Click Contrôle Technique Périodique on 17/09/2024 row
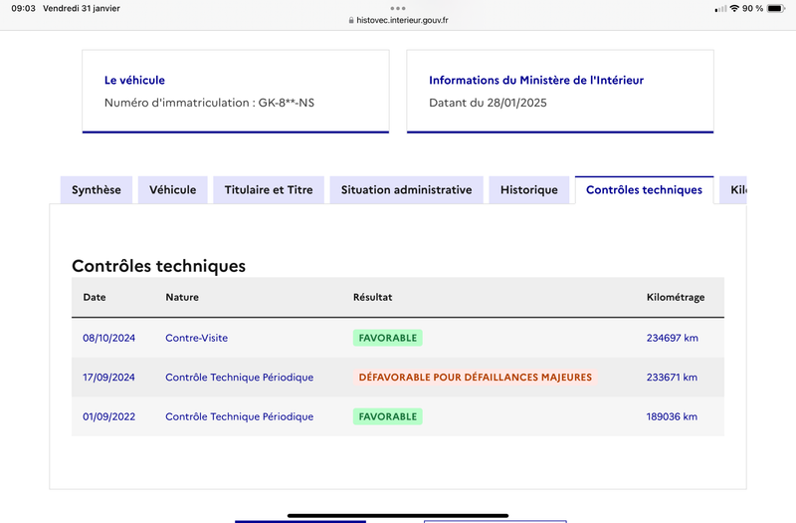The height and width of the screenshot is (523, 796). tap(240, 378)
